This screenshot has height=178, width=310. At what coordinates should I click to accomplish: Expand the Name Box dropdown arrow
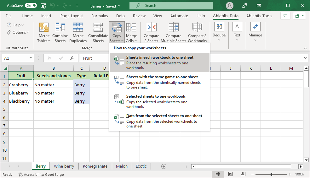click(x=31, y=58)
